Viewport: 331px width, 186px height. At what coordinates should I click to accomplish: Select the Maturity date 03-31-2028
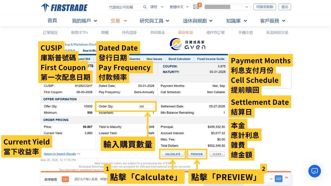217,72
